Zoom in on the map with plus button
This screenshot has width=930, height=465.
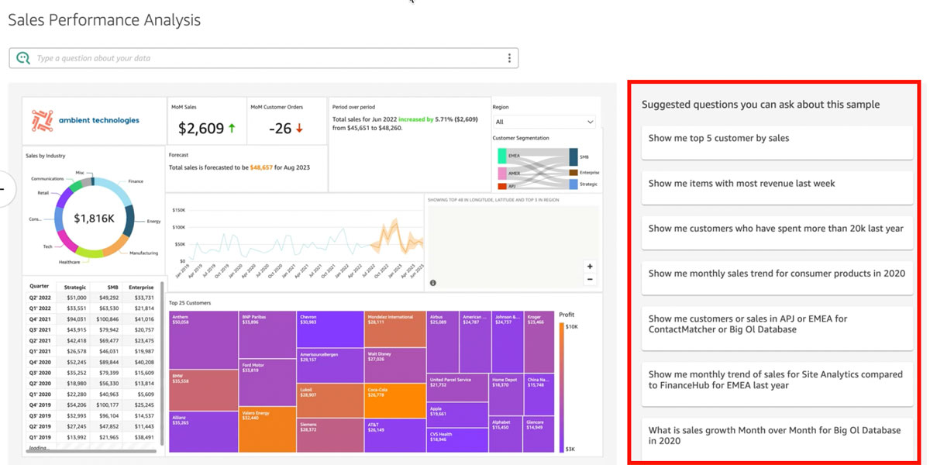click(x=590, y=267)
